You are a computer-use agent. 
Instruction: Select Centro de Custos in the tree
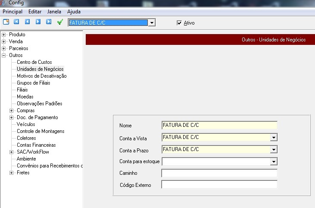point(34,62)
